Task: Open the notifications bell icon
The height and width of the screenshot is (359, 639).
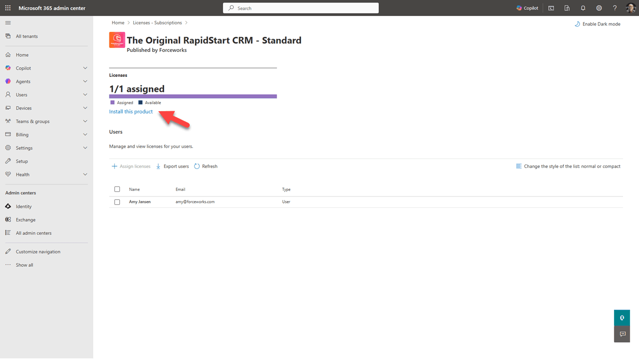Action: 583,8
